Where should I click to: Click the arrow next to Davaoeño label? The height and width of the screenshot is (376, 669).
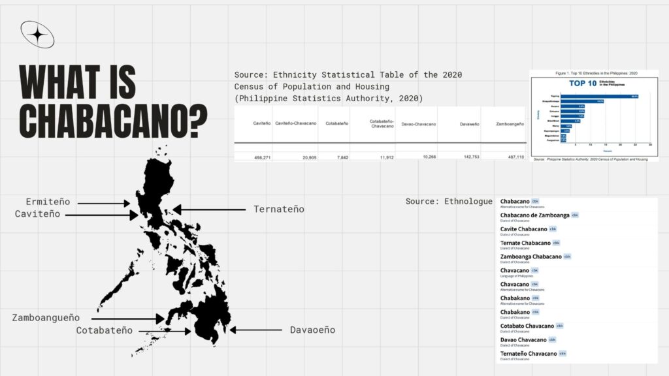[253, 330]
